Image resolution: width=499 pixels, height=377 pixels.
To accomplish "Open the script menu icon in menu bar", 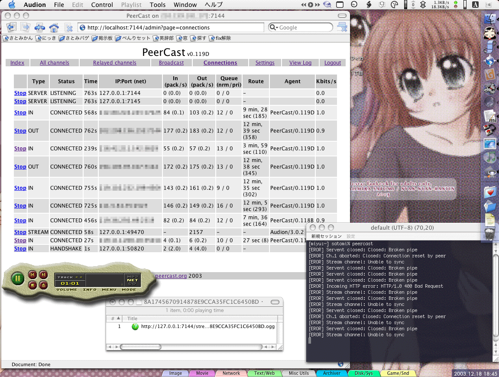I will point(369,4).
